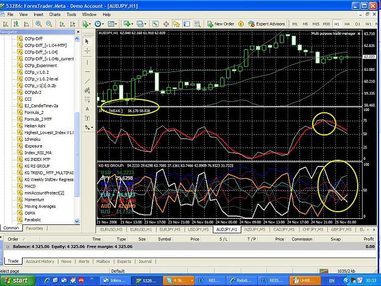Open the Journal terminal tab
The height and width of the screenshot is (286, 381).
click(145, 262)
